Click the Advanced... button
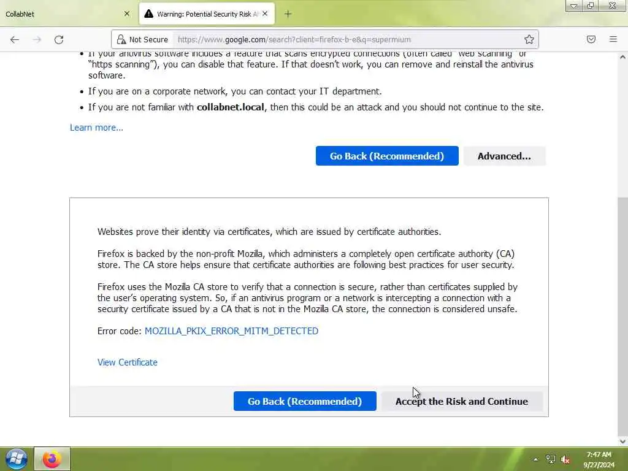 tap(504, 156)
